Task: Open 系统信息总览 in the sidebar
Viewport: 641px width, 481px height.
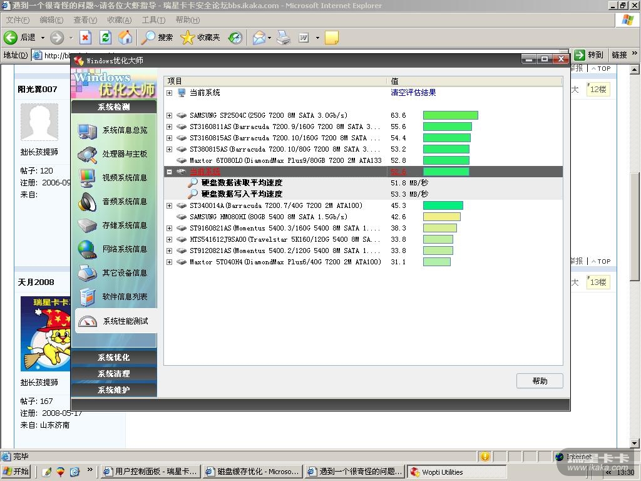Action: coord(114,130)
